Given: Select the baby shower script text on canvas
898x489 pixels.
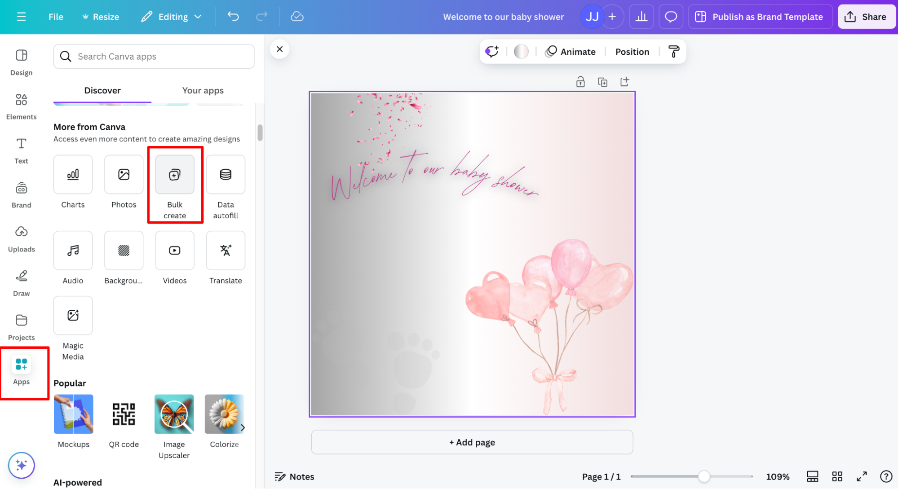Looking at the screenshot, I should click(x=434, y=176).
